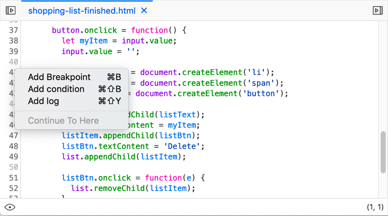The image size is (388, 216).
Task: Toggle the left sources pane icon
Action: [x=11, y=10]
